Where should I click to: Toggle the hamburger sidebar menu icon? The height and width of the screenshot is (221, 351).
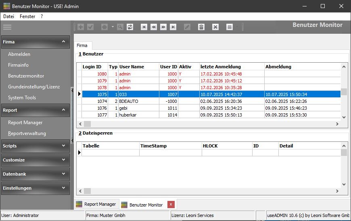pyautogui.click(x=7, y=27)
